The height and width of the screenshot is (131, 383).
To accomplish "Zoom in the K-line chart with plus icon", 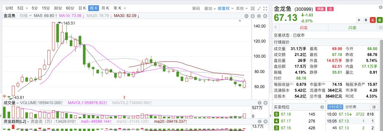I will (253, 16).
